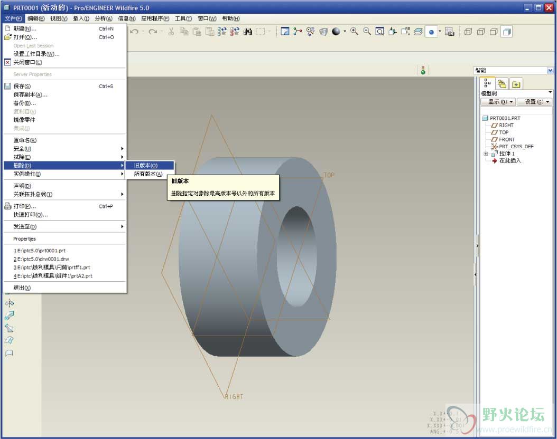Open the 帮助 menu
This screenshot has height=439, width=557.
click(231, 18)
